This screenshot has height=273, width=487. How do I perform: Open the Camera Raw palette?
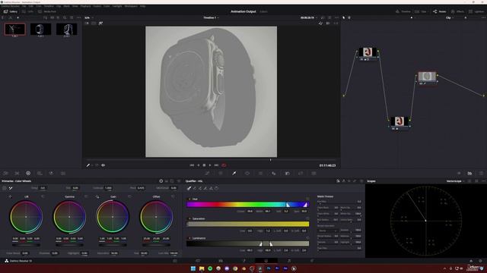pyautogui.click(x=6, y=174)
